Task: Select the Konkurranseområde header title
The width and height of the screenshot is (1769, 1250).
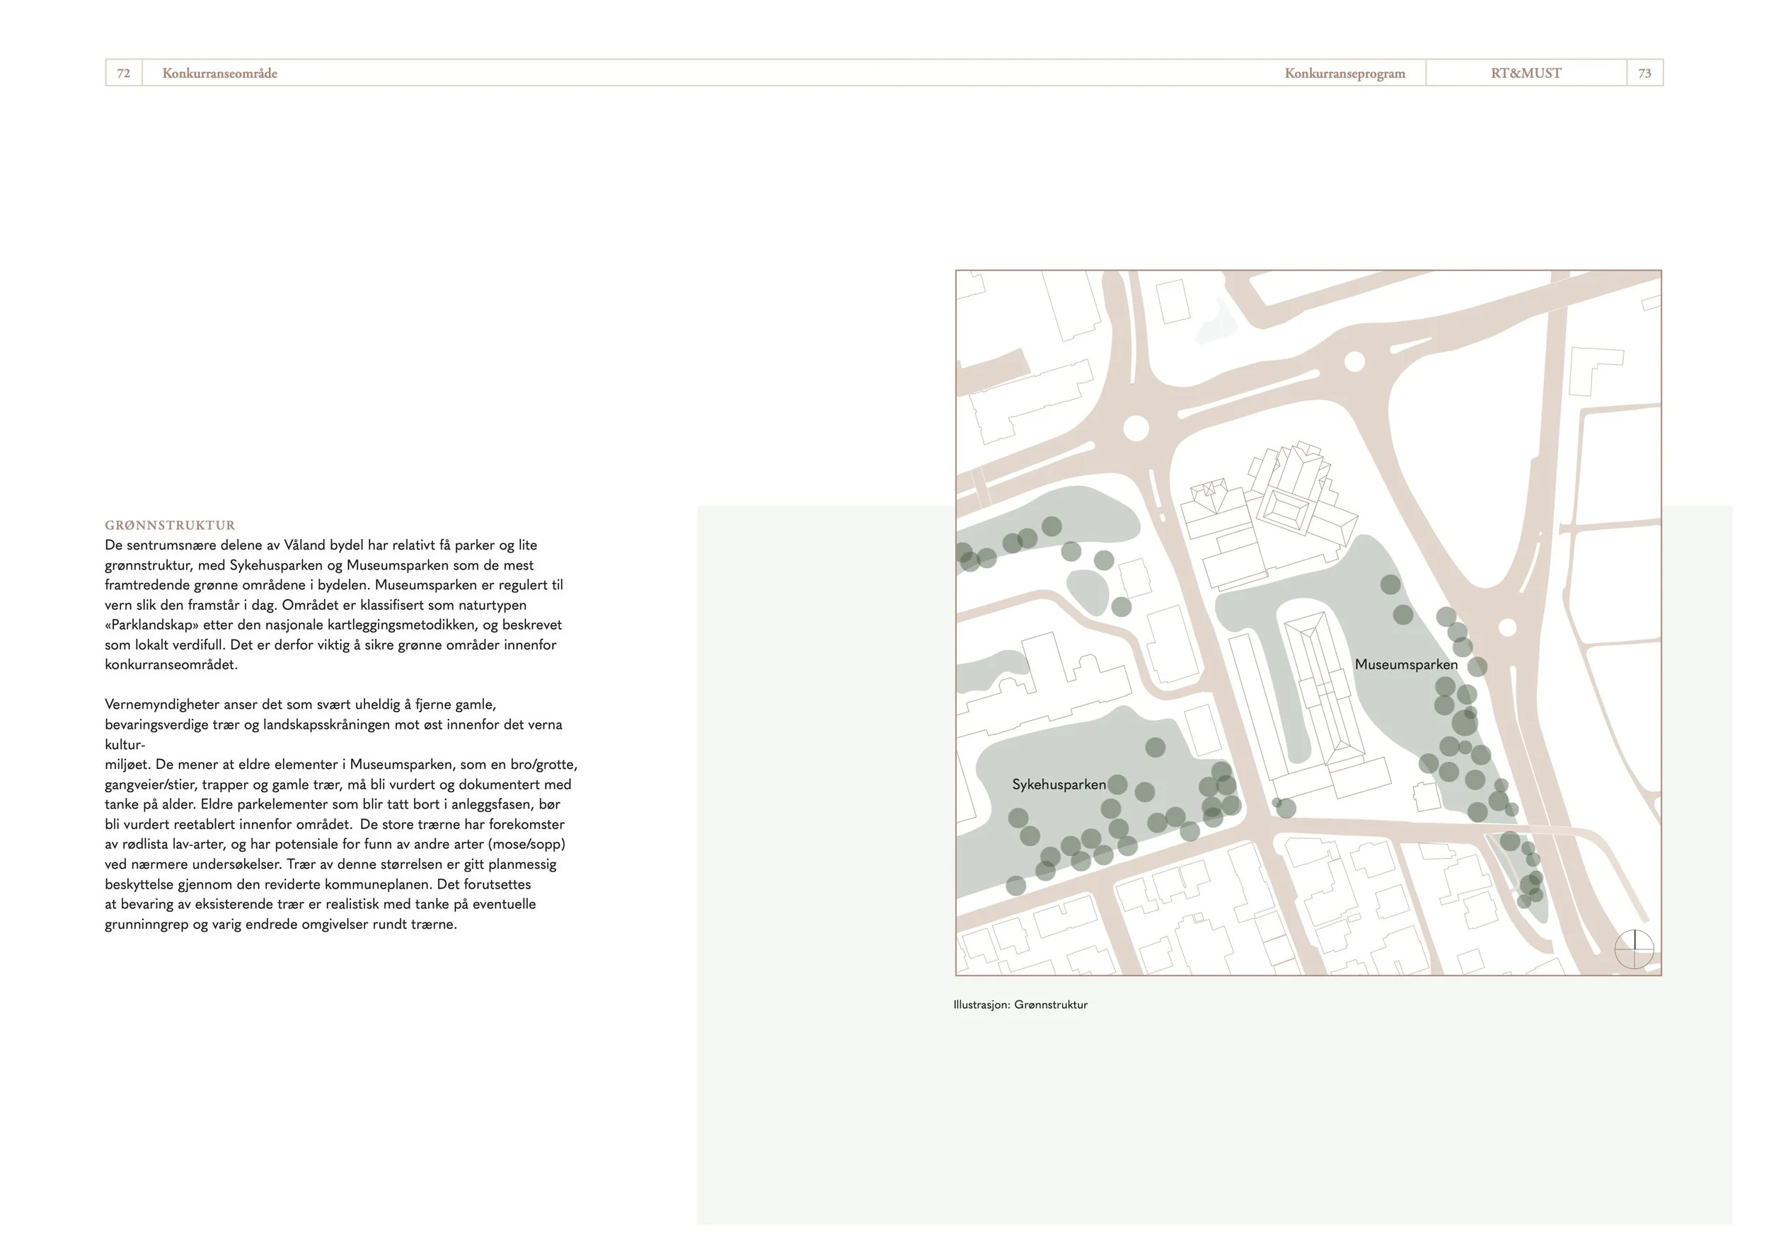Action: 219,73
